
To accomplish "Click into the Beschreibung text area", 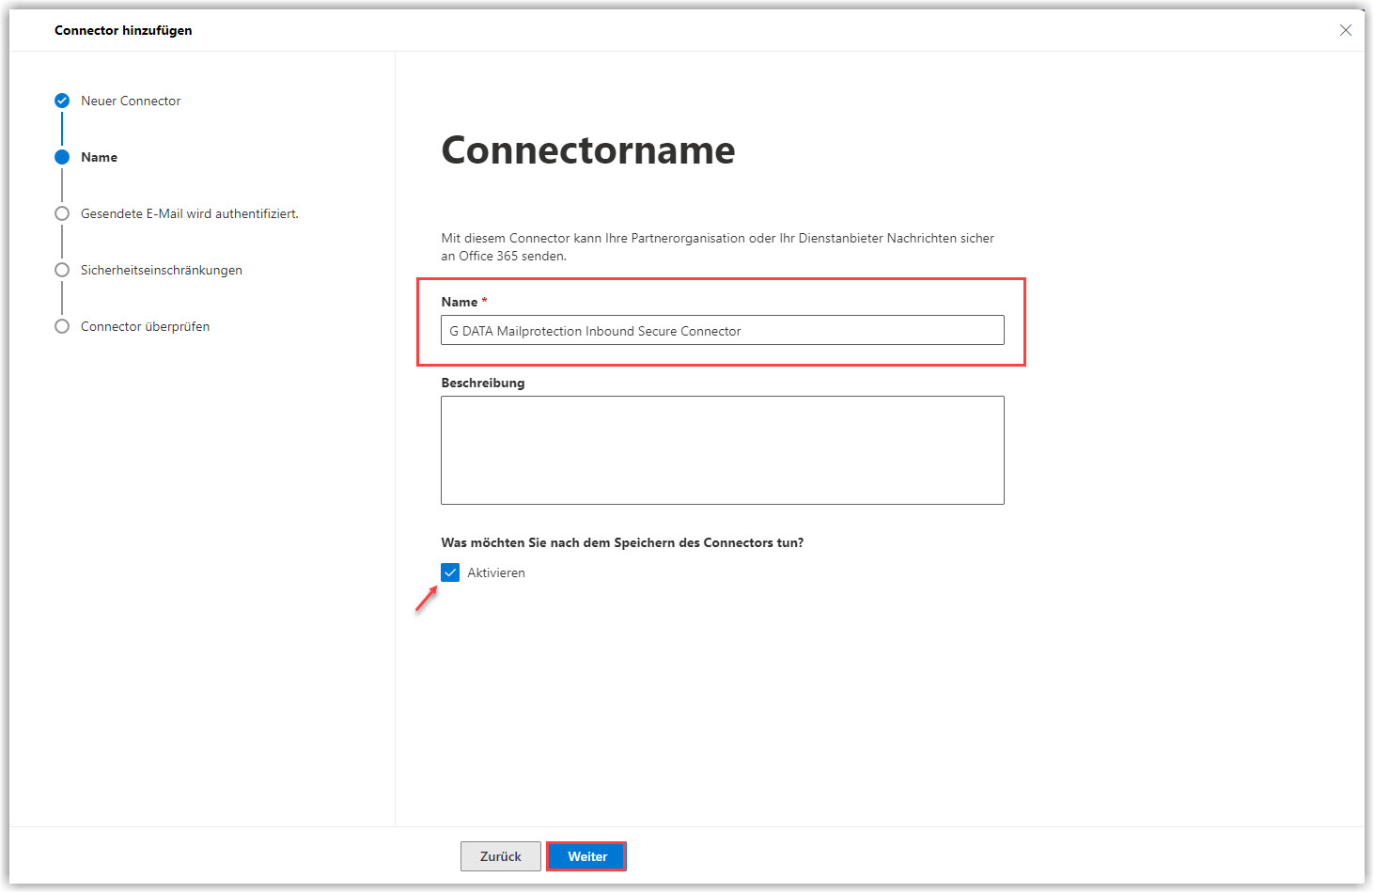I will tap(722, 450).
